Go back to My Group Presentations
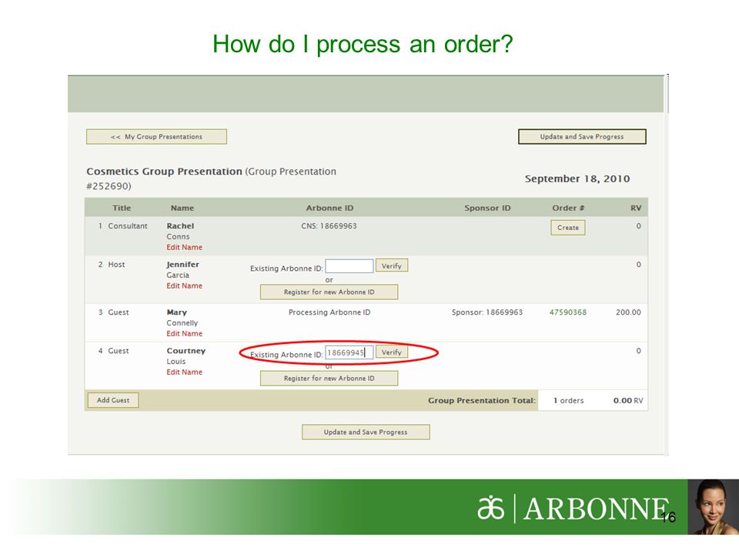 [156, 137]
